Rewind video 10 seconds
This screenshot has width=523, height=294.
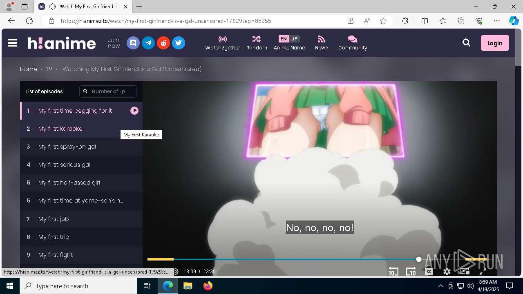[393, 271]
